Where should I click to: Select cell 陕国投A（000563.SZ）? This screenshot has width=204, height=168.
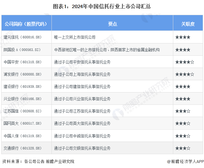click(x=27, y=50)
